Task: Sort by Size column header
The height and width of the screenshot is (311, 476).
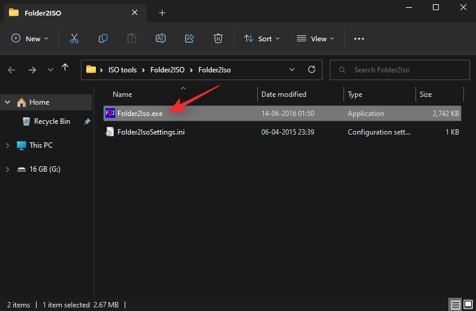Action: click(425, 94)
